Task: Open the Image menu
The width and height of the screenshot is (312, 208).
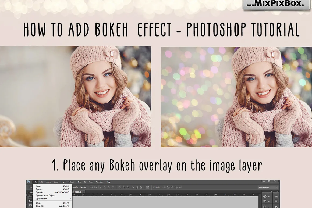Action: tap(48, 182)
